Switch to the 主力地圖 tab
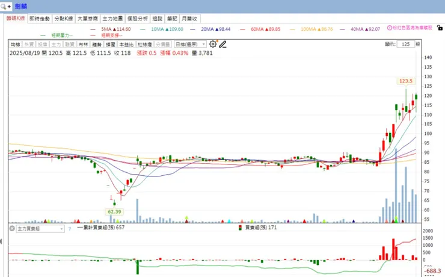445x277 pixels. click(x=112, y=19)
